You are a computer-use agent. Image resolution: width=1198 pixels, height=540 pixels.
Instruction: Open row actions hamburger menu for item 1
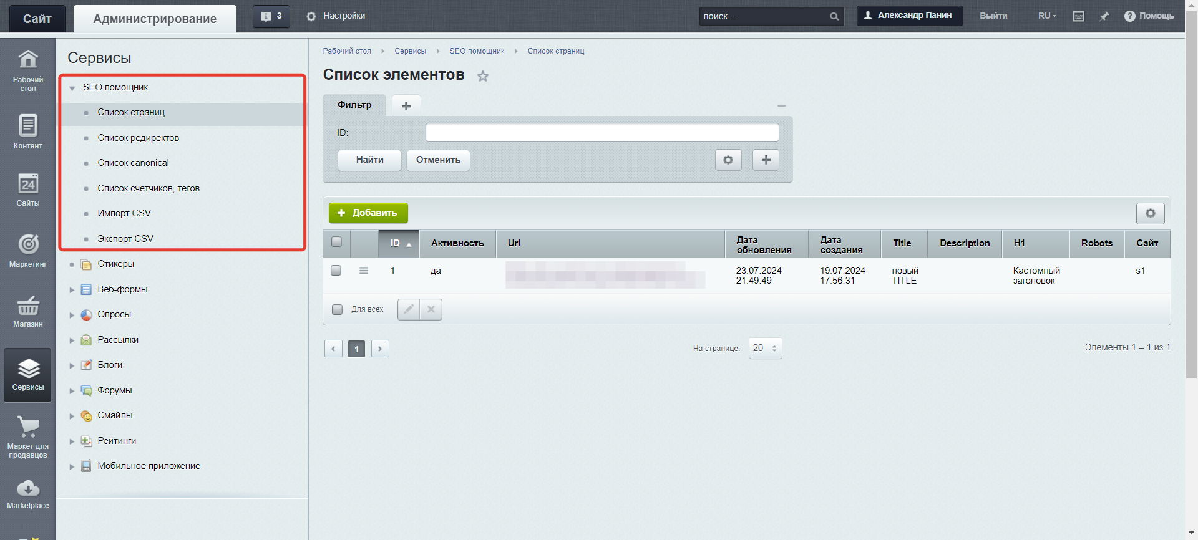coord(364,271)
